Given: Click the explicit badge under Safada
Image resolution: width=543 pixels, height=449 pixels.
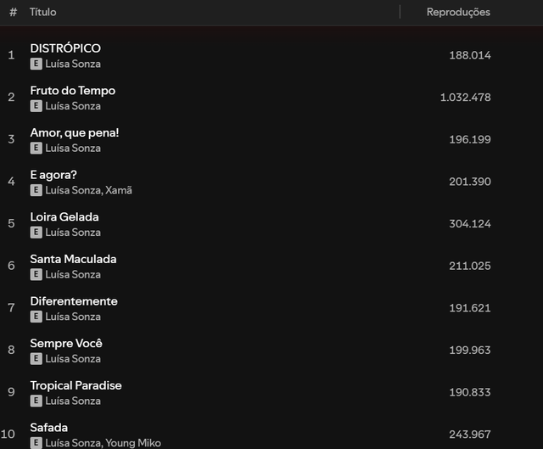Looking at the screenshot, I should click(36, 443).
